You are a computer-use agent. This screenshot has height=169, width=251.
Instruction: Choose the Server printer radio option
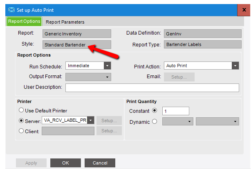21,121
